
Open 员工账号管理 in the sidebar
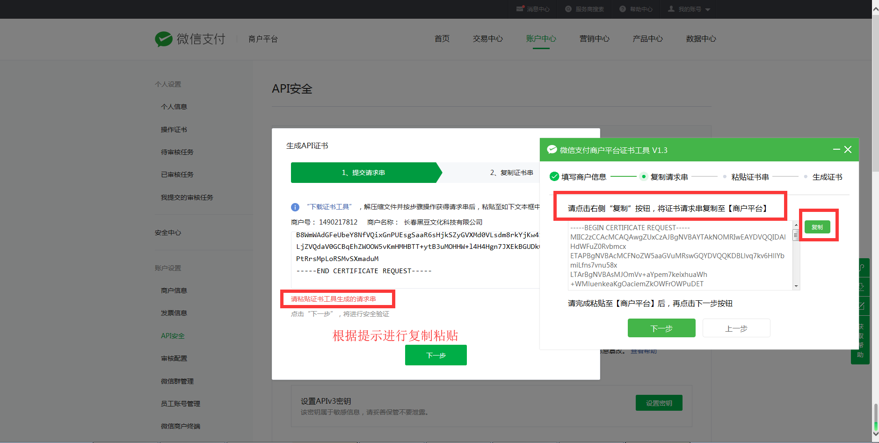click(181, 404)
